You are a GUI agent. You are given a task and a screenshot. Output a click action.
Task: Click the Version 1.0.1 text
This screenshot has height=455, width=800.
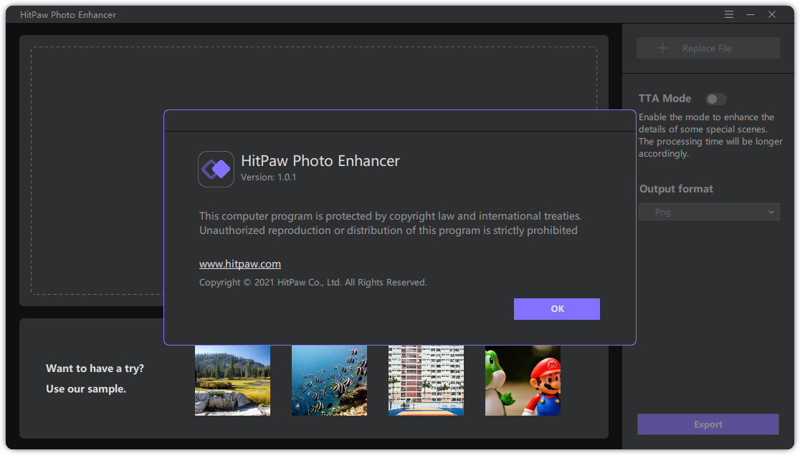coord(268,177)
